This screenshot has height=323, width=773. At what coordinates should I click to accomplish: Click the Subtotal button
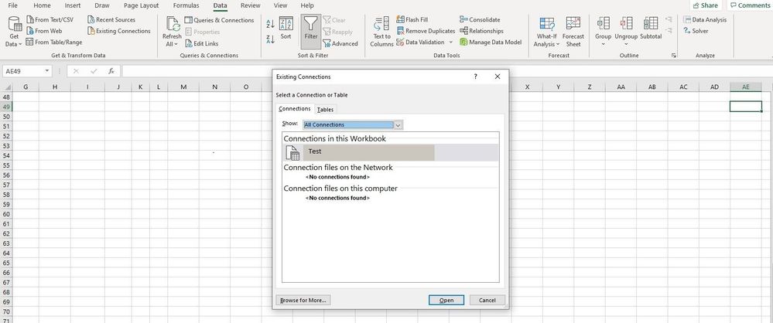pyautogui.click(x=651, y=28)
